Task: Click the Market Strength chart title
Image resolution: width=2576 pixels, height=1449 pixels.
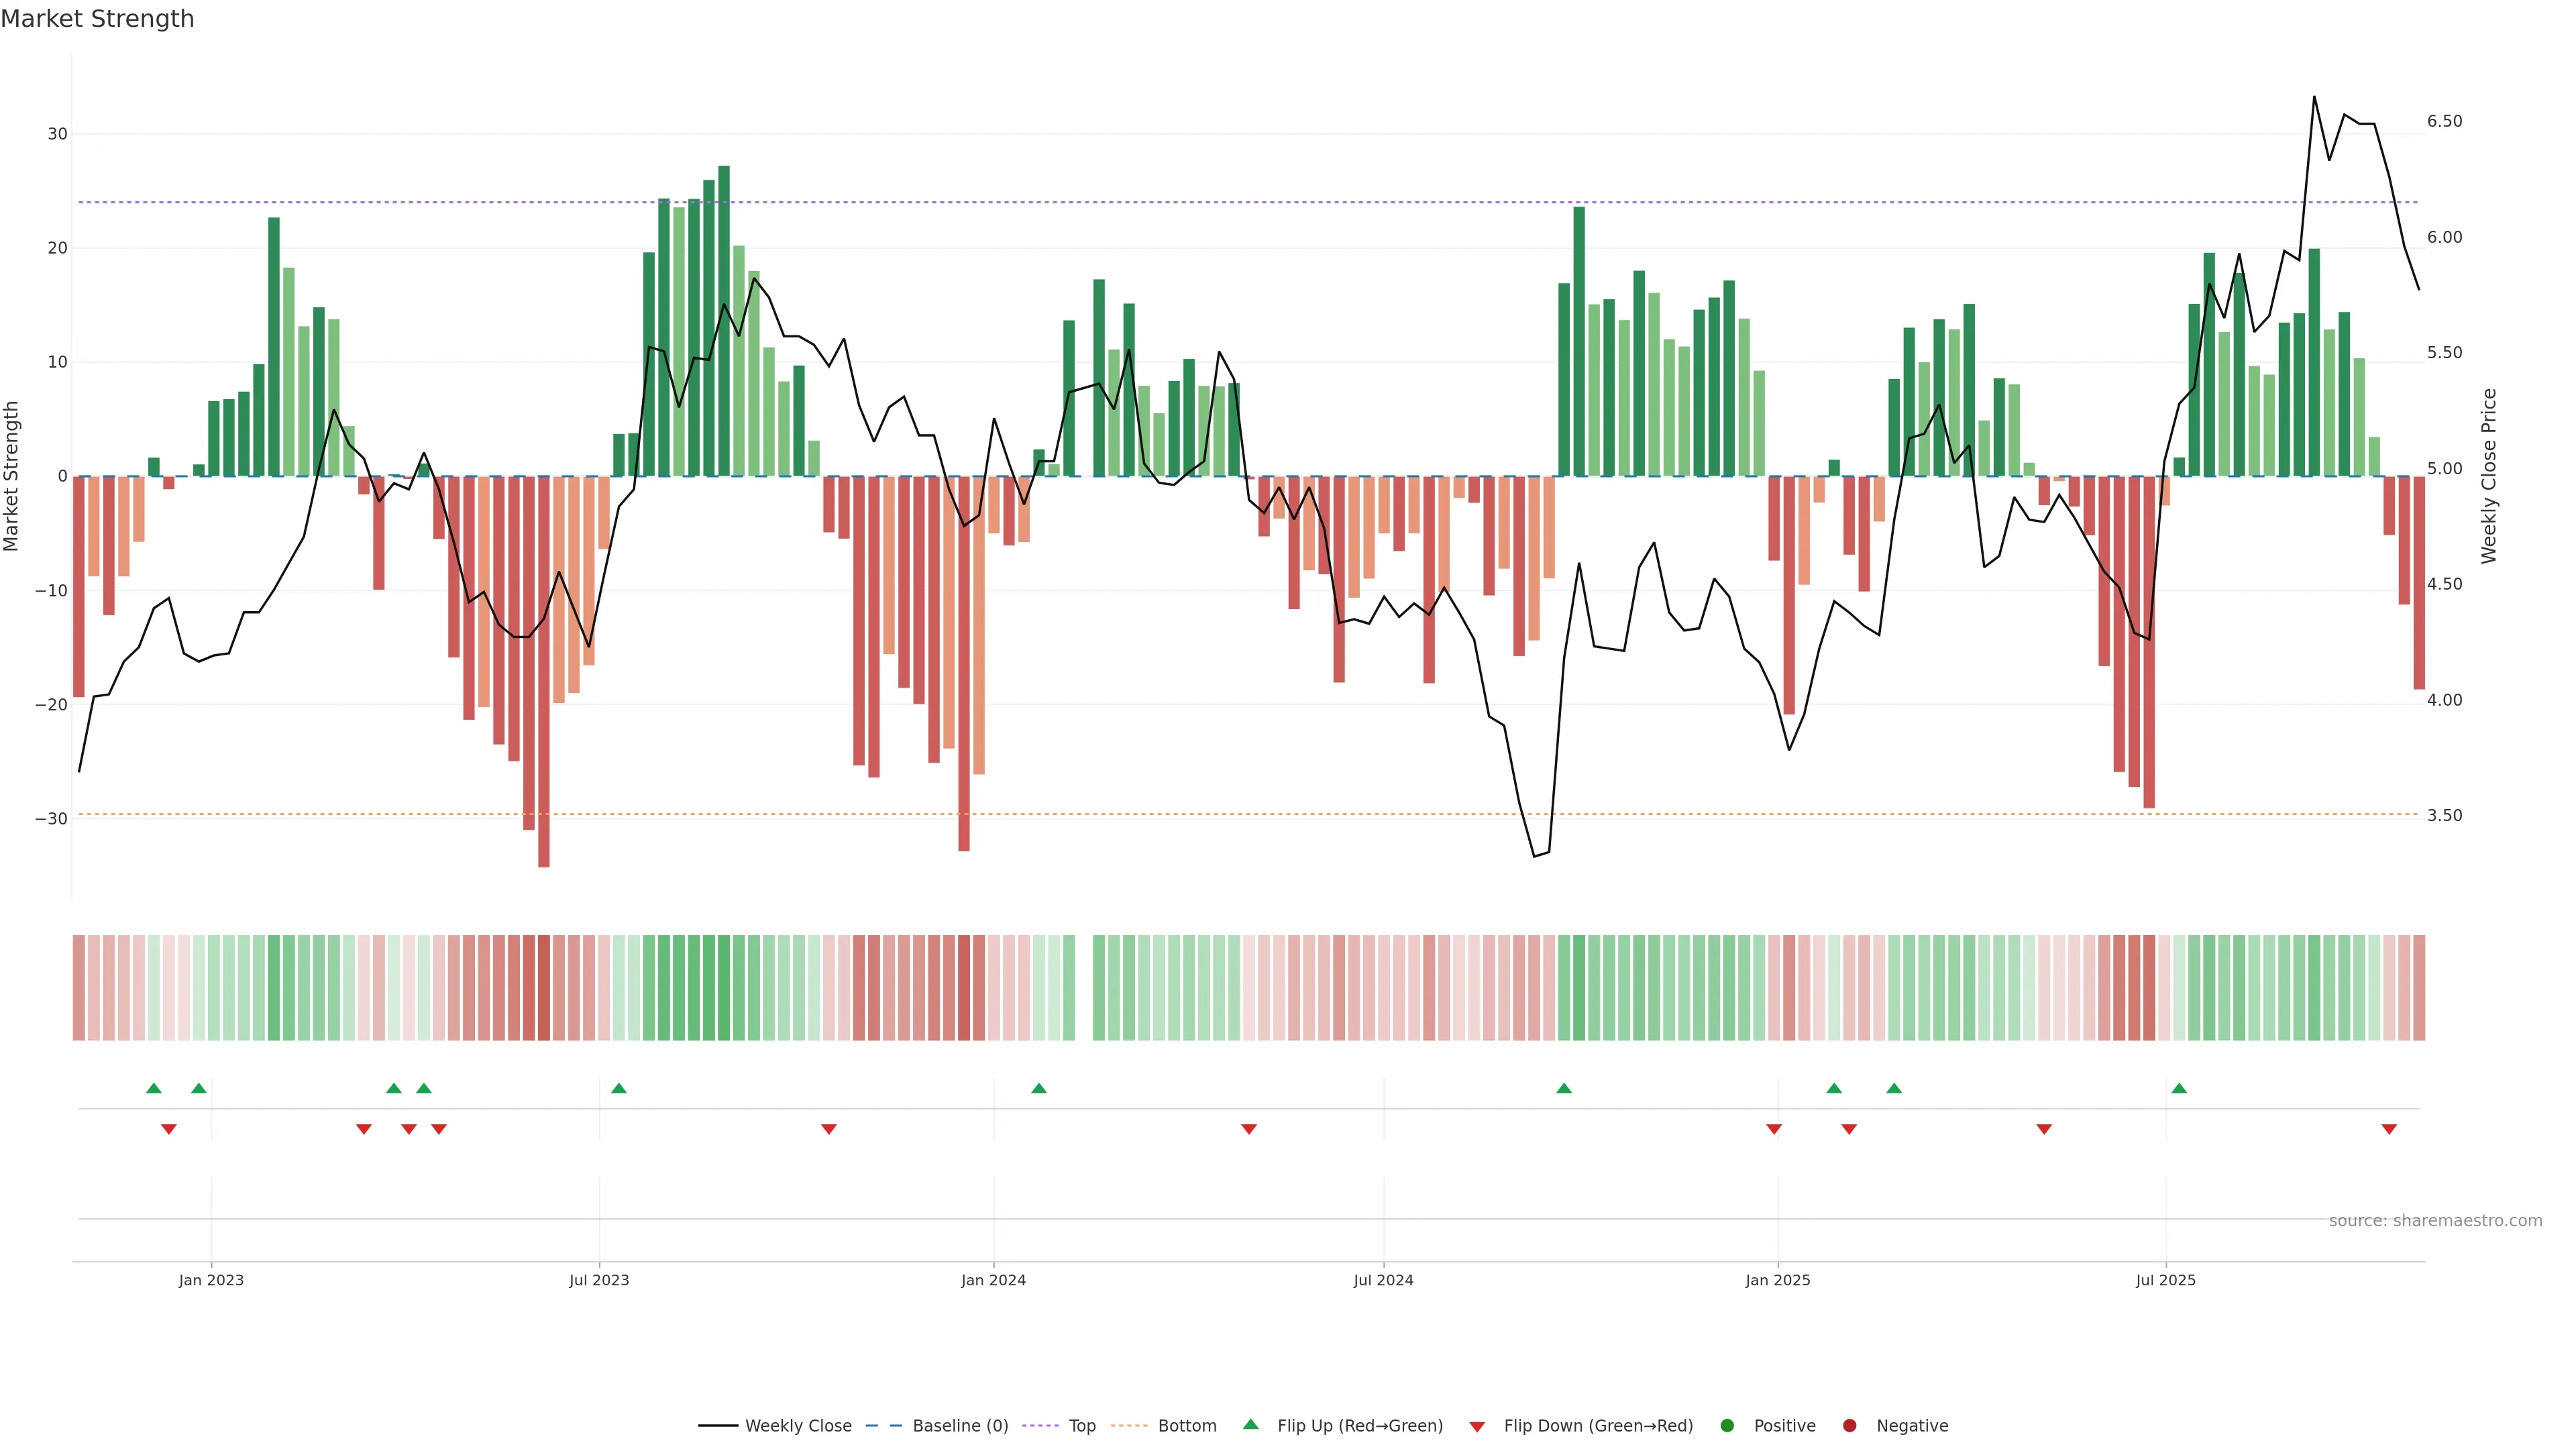Action: point(97,19)
